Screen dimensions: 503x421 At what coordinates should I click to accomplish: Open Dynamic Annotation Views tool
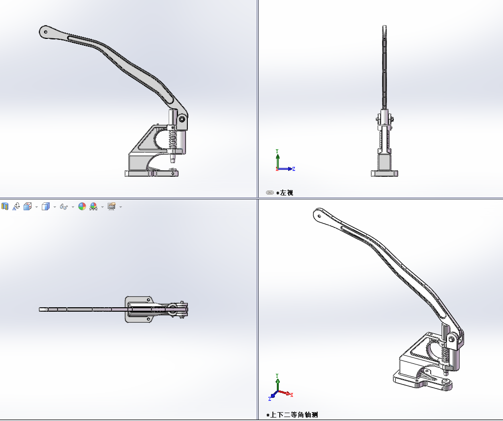point(16,206)
